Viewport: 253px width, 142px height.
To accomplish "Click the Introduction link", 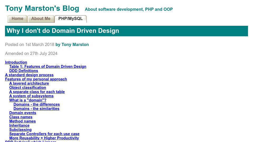I will (16, 62).
